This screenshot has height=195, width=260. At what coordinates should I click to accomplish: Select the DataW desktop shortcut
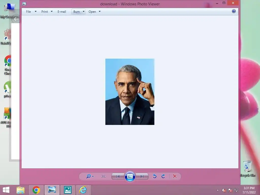pos(6,37)
